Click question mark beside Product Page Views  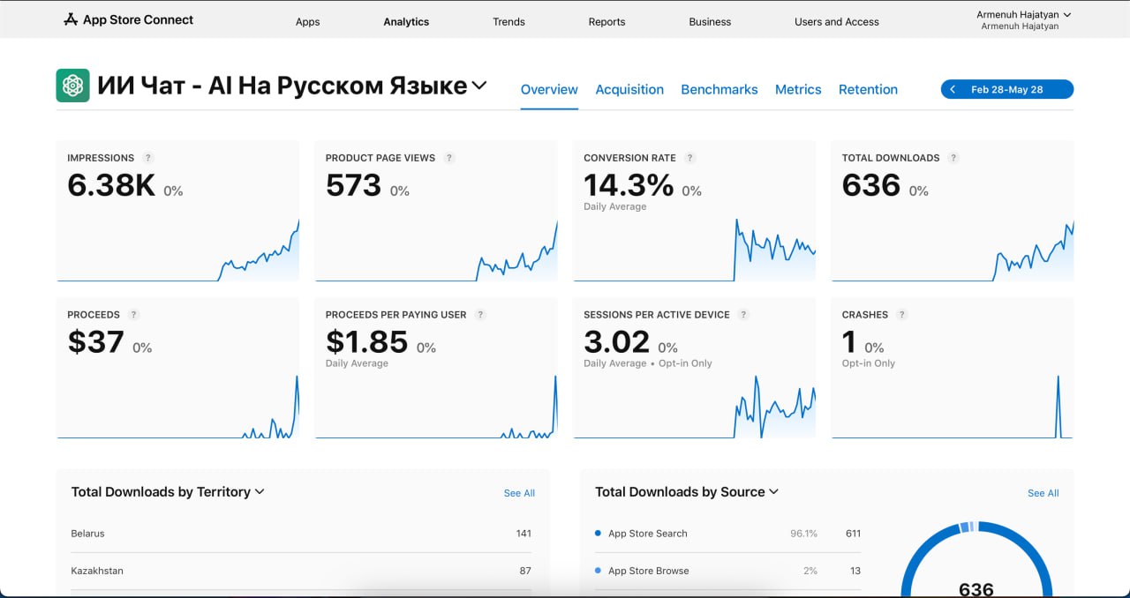(449, 158)
